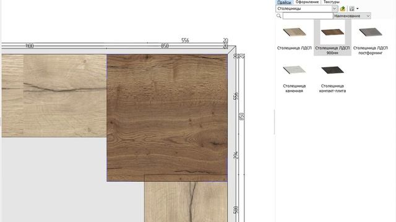Click the vertical 294 dimension label
This screenshot has width=396, height=222.
(x=236, y=155)
